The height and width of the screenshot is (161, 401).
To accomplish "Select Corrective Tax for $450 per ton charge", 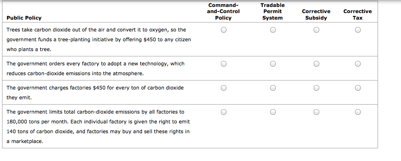I will [358, 88].
